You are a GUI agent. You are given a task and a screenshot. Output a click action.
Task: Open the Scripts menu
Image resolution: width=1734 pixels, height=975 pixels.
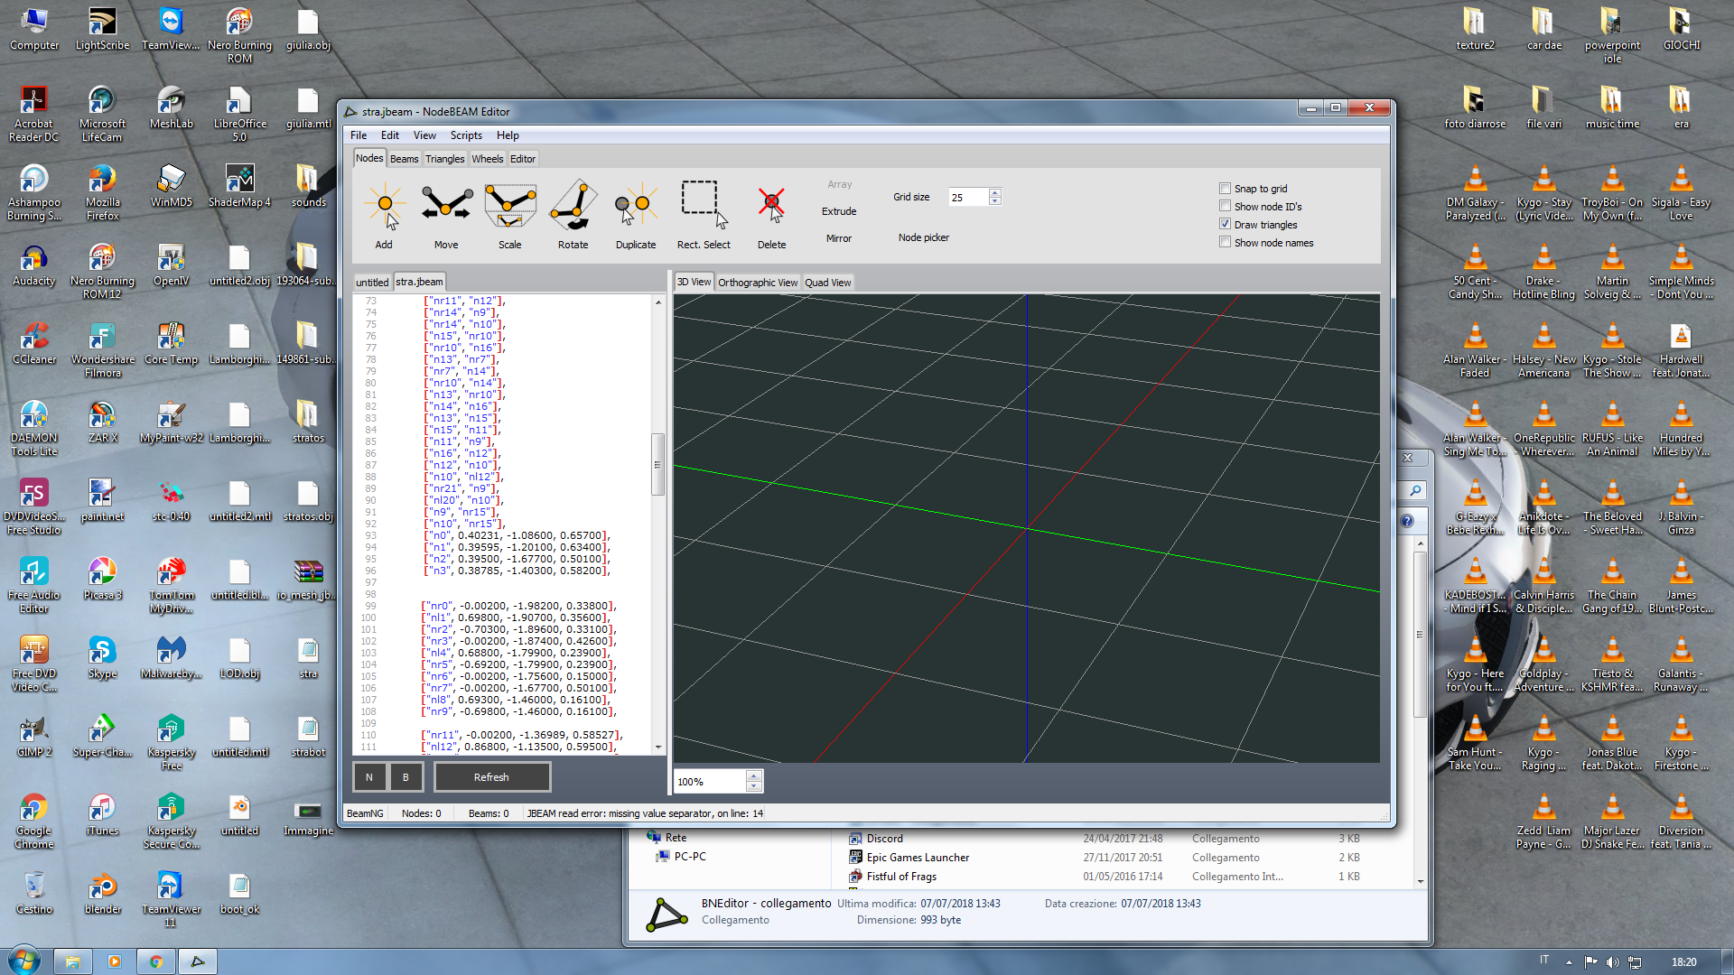tap(466, 135)
